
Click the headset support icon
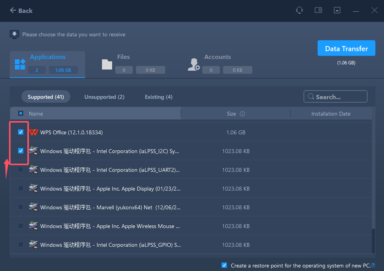[x=300, y=11]
